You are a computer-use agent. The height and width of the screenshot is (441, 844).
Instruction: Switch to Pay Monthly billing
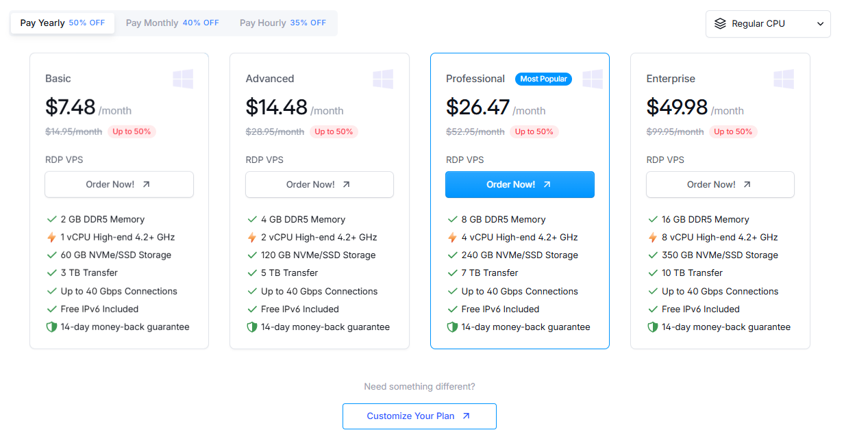click(x=172, y=23)
